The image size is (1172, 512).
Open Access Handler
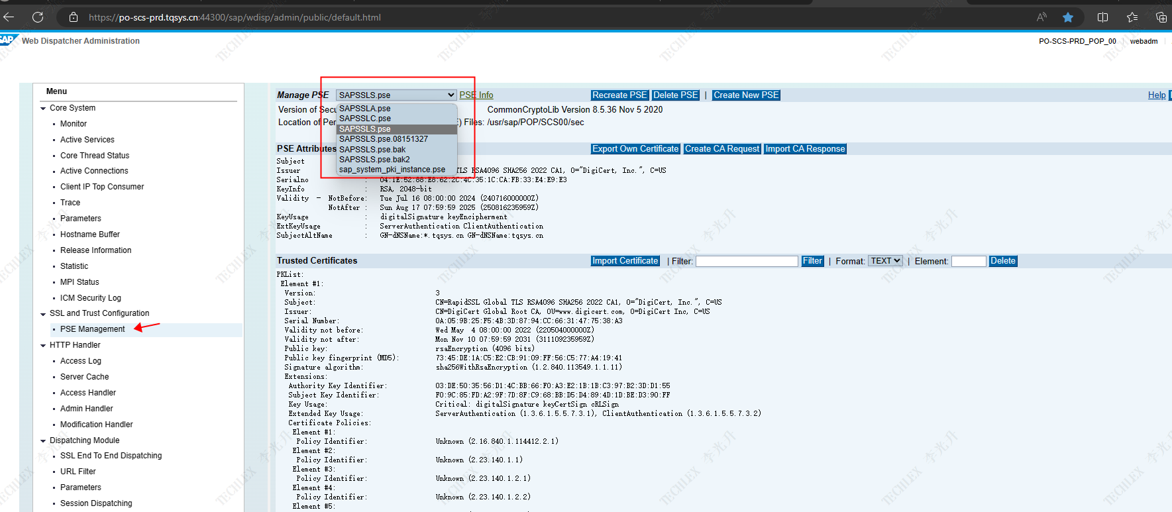coord(88,393)
